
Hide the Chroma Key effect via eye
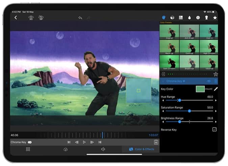[x=209, y=81]
